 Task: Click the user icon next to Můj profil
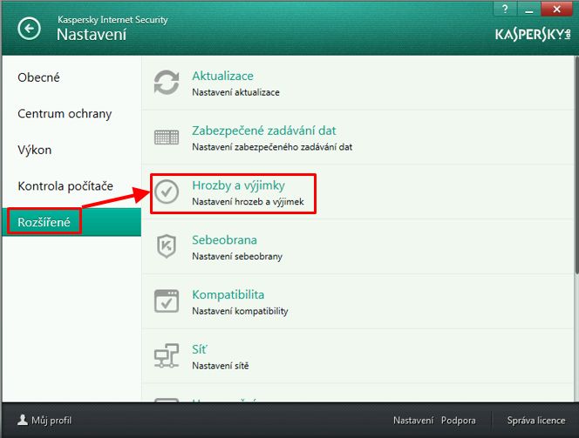pos(23,420)
